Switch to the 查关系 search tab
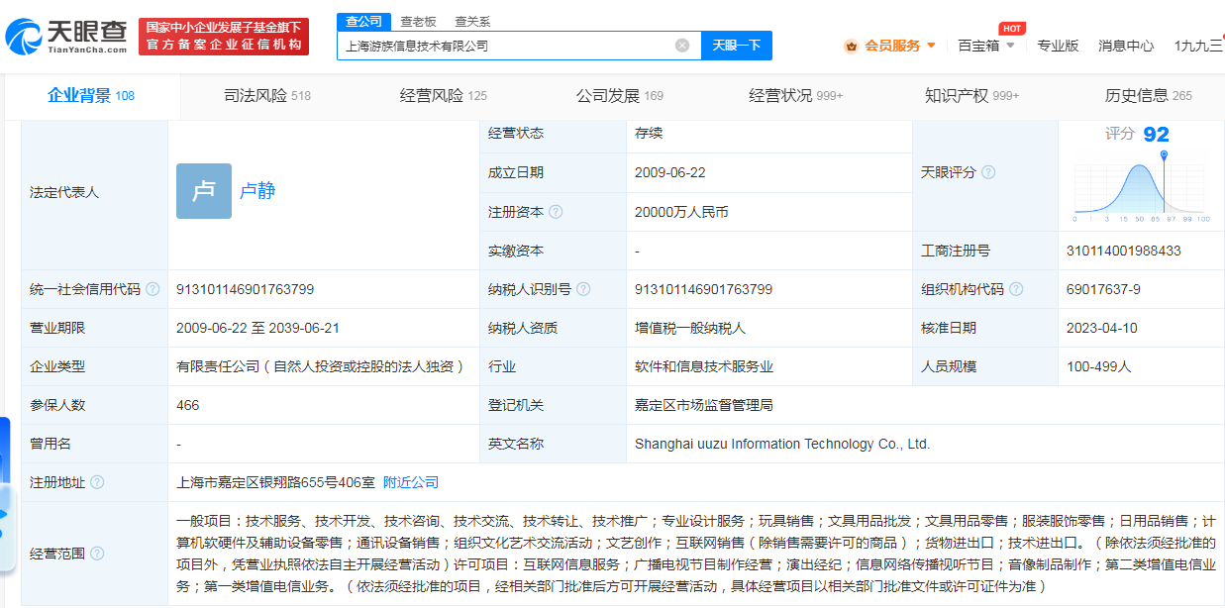Screen dimensions: 1225x608 point(472,21)
